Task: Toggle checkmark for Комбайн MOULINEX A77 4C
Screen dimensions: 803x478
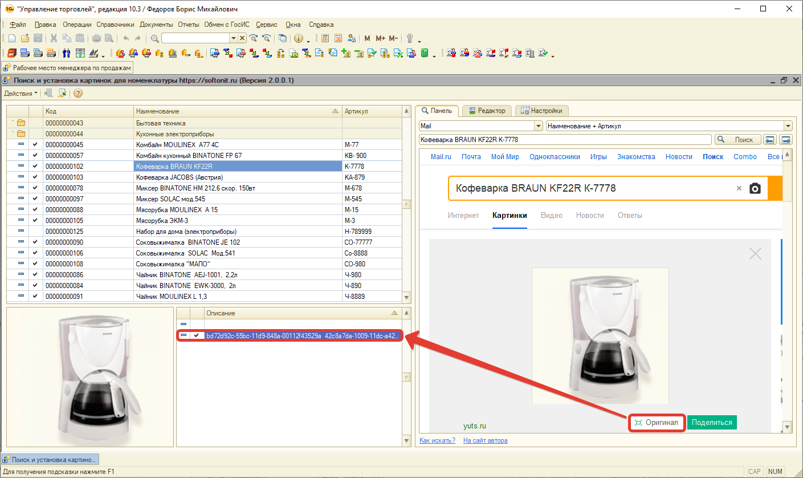Action: pyautogui.click(x=35, y=145)
